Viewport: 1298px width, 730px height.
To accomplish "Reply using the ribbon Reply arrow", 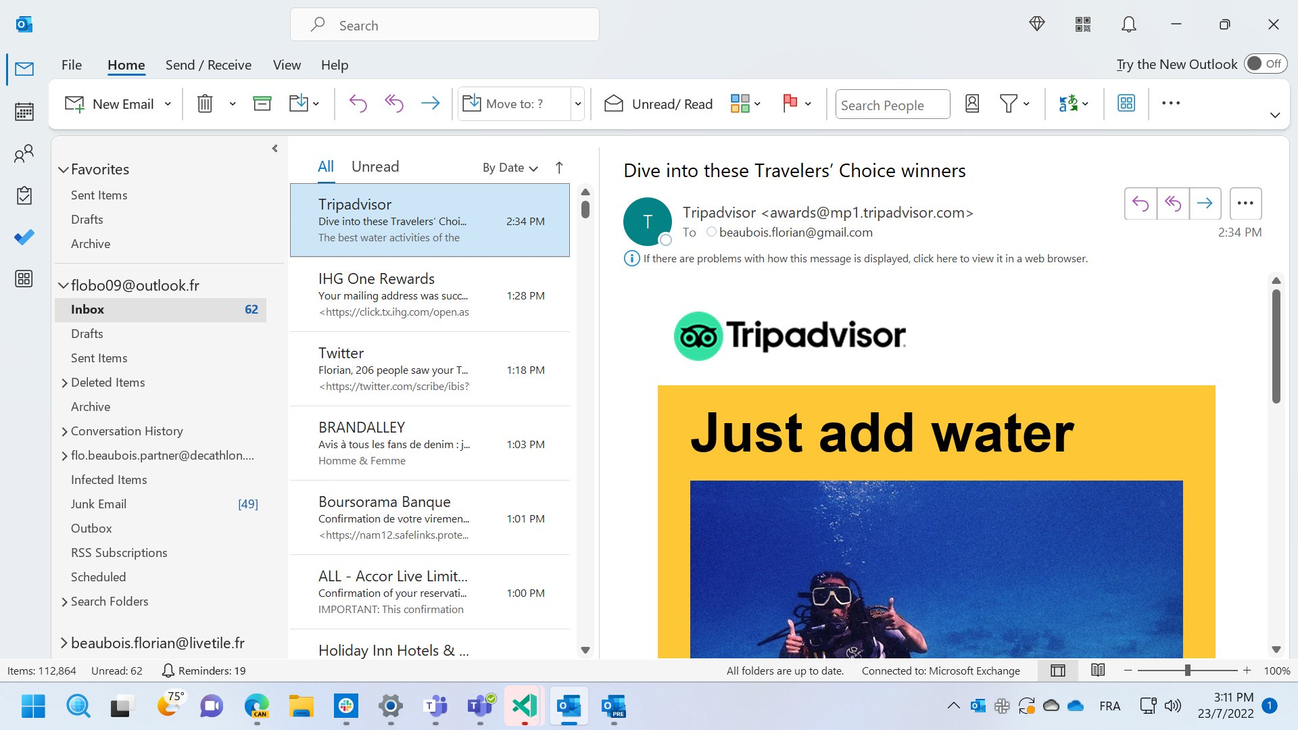I will click(x=358, y=103).
